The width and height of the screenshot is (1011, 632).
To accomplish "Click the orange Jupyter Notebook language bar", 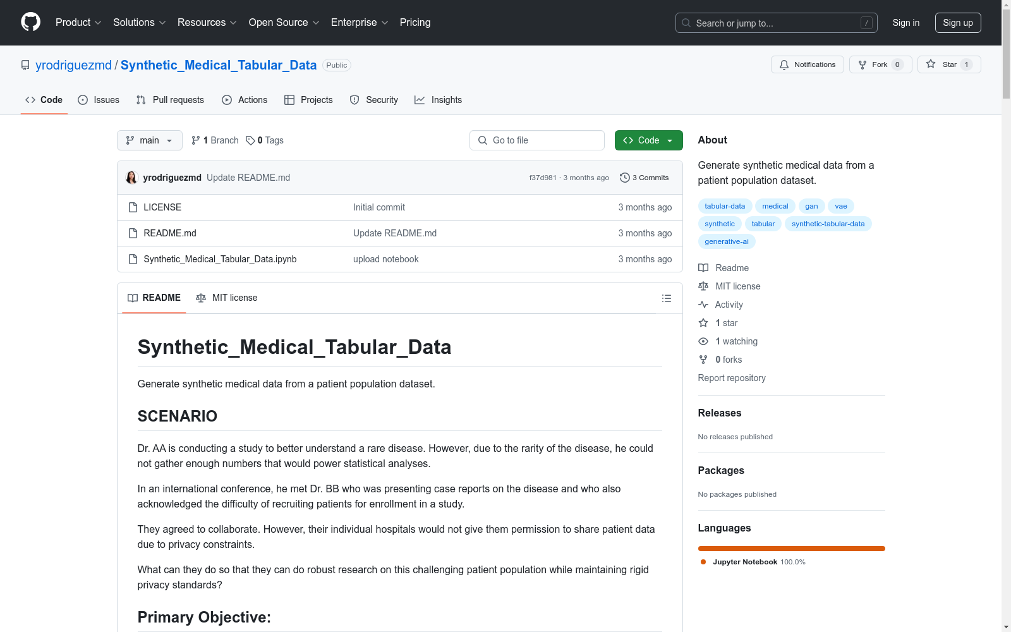I will click(792, 549).
